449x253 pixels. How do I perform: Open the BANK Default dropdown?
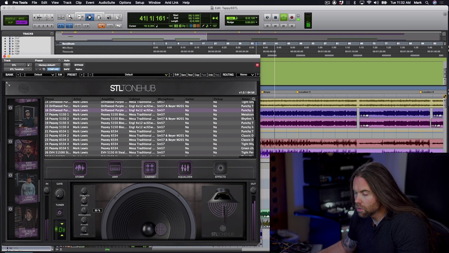pyautogui.click(x=40, y=75)
